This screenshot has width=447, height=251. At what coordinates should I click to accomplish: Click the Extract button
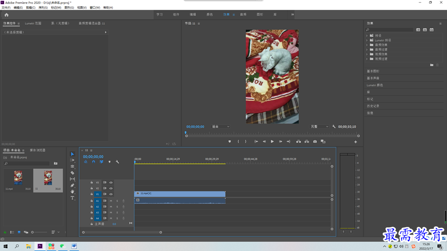(x=307, y=142)
